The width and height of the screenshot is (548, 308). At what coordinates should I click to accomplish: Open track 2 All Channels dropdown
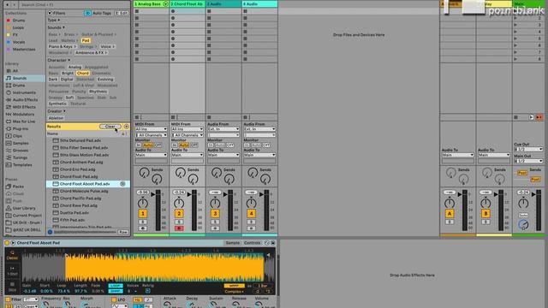click(188, 135)
